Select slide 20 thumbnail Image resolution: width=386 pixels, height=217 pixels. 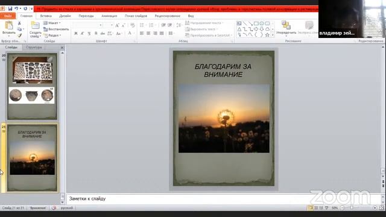[x=32, y=86]
